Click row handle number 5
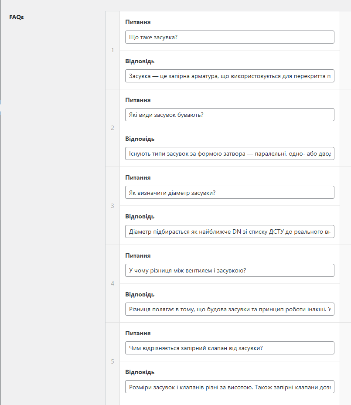The height and width of the screenshot is (405, 351). tap(112, 361)
